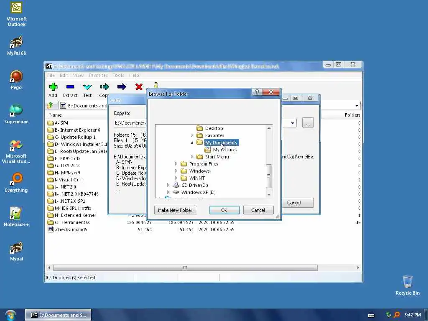This screenshot has width=428, height=321.
Task: Click the folder tree scroll up arrow
Action: pos(269,128)
